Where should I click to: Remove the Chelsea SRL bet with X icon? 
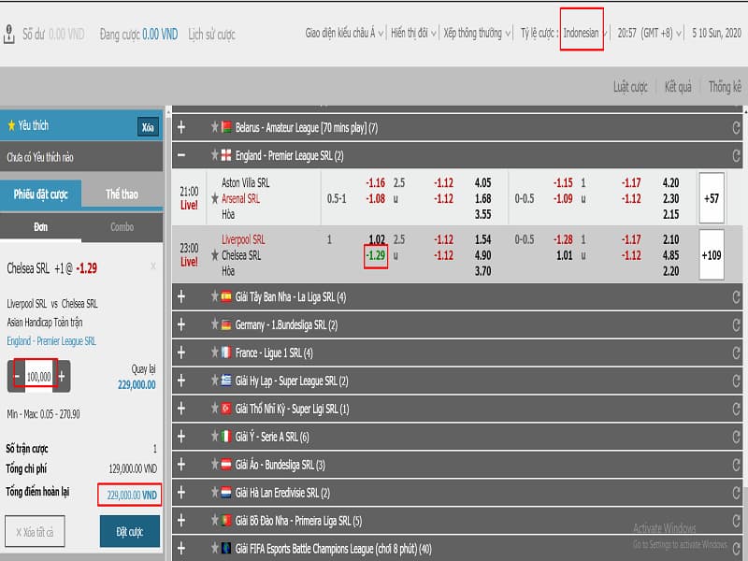click(153, 266)
